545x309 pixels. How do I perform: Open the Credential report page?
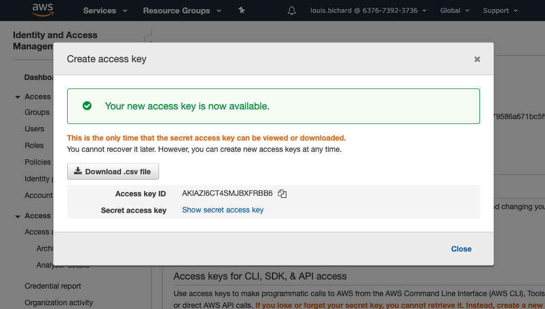[x=52, y=286]
